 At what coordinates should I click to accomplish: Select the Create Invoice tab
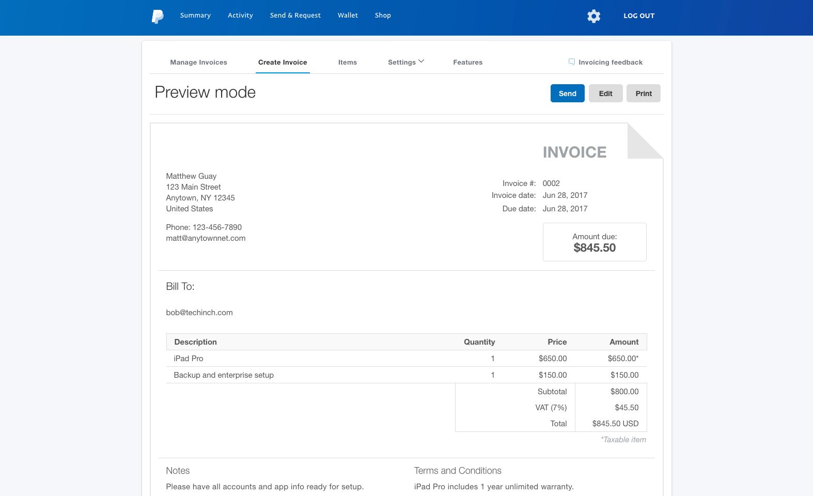coord(283,63)
